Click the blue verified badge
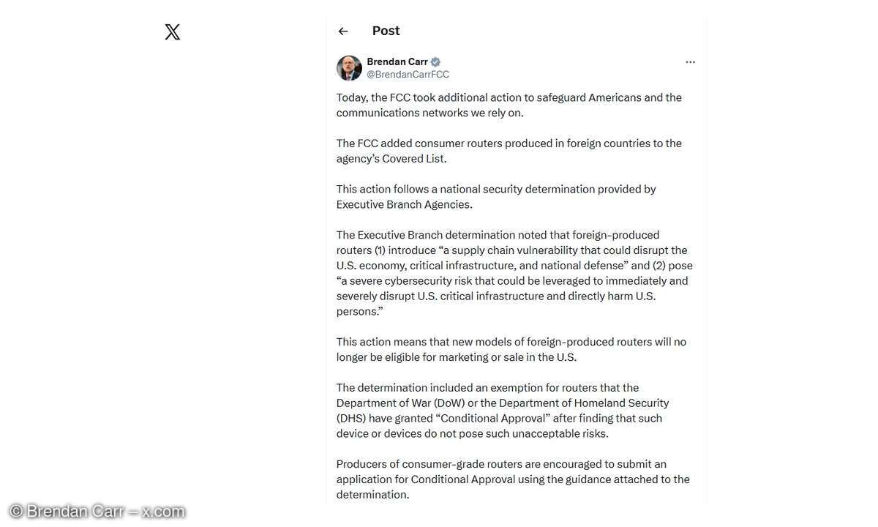 435,62
